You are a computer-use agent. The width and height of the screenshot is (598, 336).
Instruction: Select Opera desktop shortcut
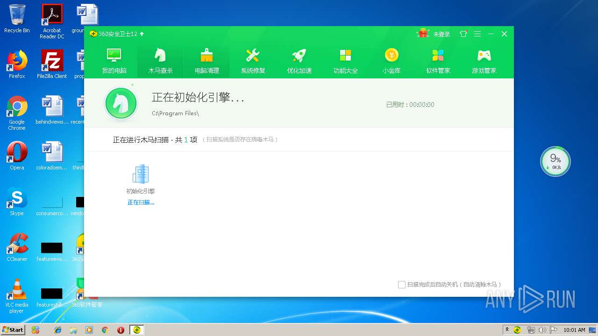point(17,156)
